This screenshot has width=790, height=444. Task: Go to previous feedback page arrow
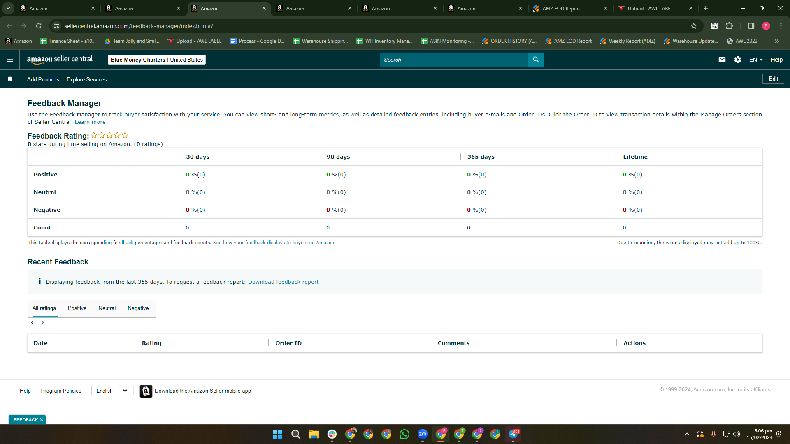pos(33,323)
